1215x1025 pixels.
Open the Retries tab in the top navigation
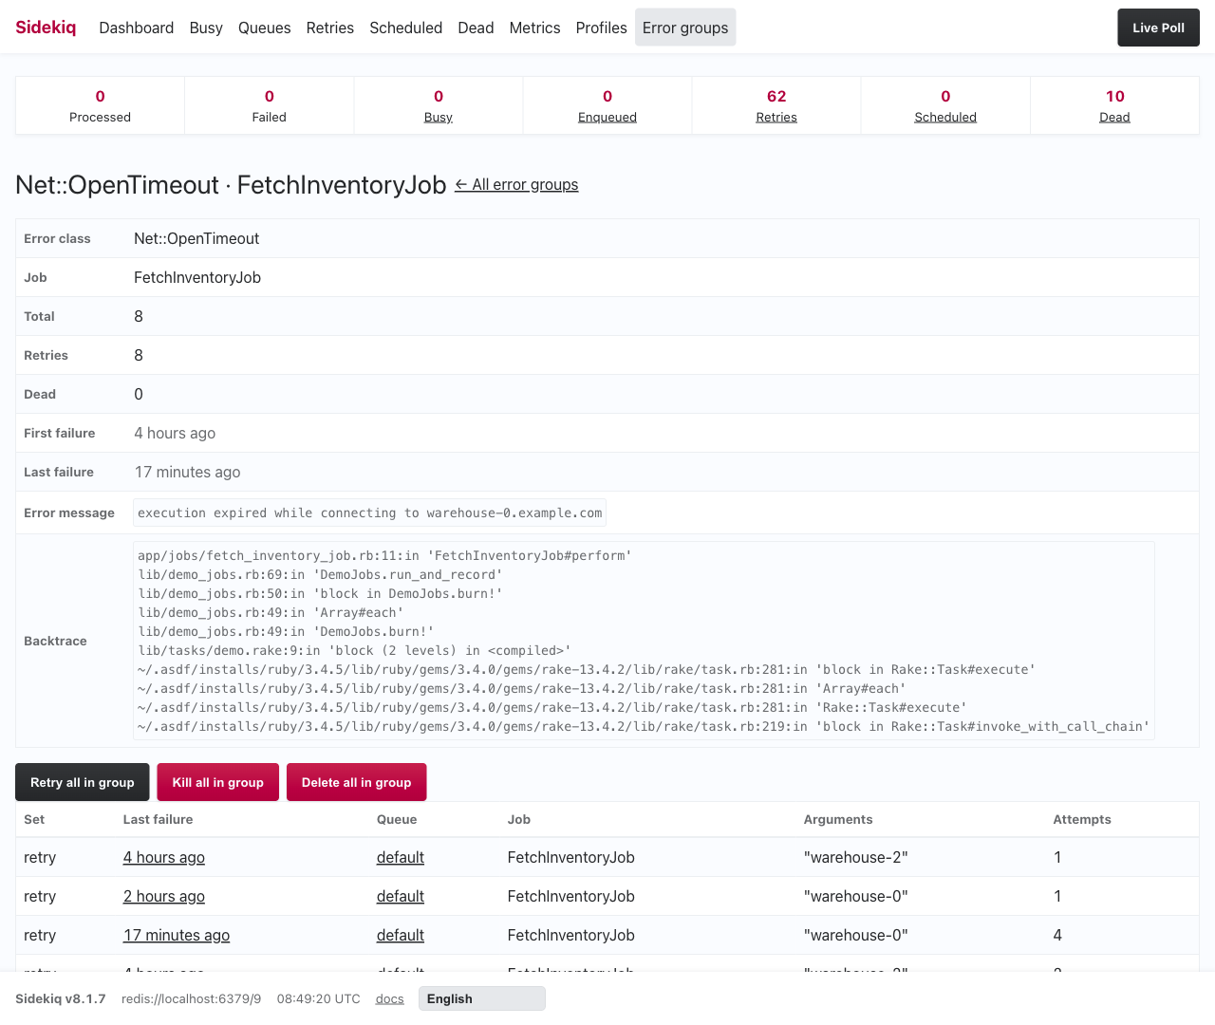330,28
